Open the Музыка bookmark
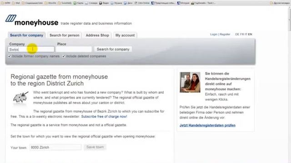Viewport: 291px width, 163px height. tap(116, 3)
